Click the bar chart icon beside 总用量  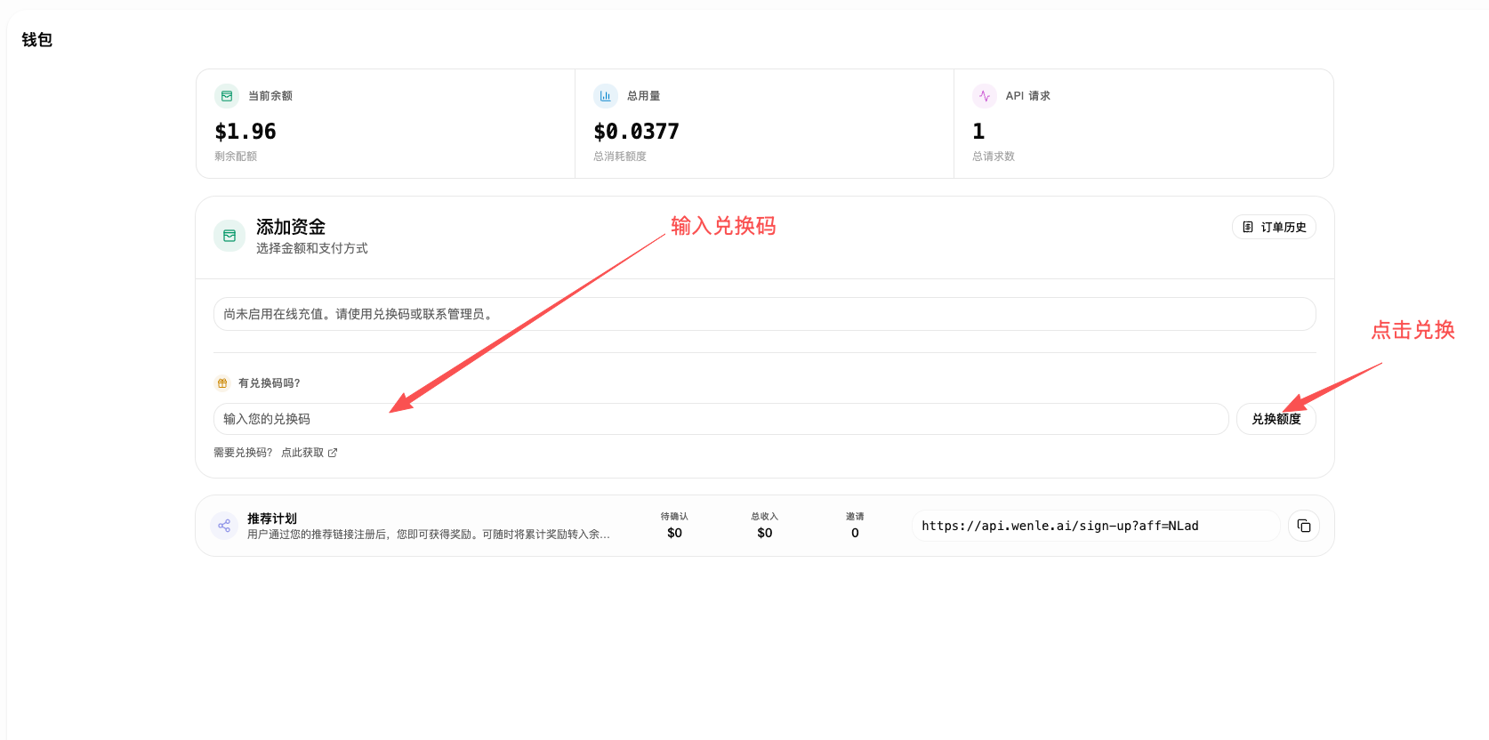[606, 96]
